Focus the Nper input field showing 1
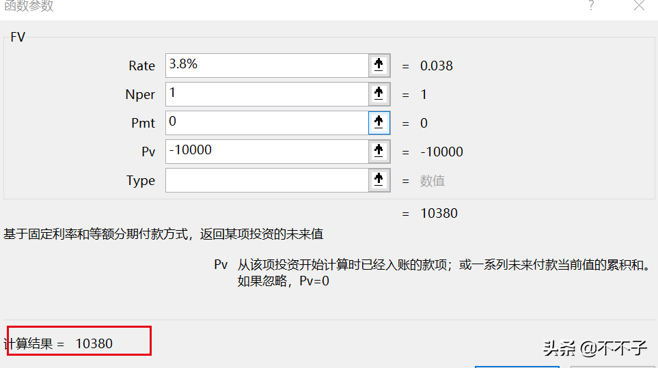Viewport: 658px width, 368px height. pos(267,94)
